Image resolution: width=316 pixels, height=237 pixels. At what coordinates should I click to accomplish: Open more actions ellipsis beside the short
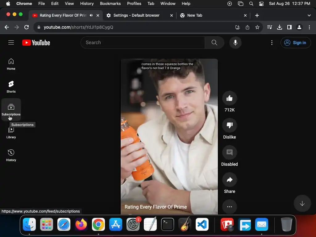point(229,207)
